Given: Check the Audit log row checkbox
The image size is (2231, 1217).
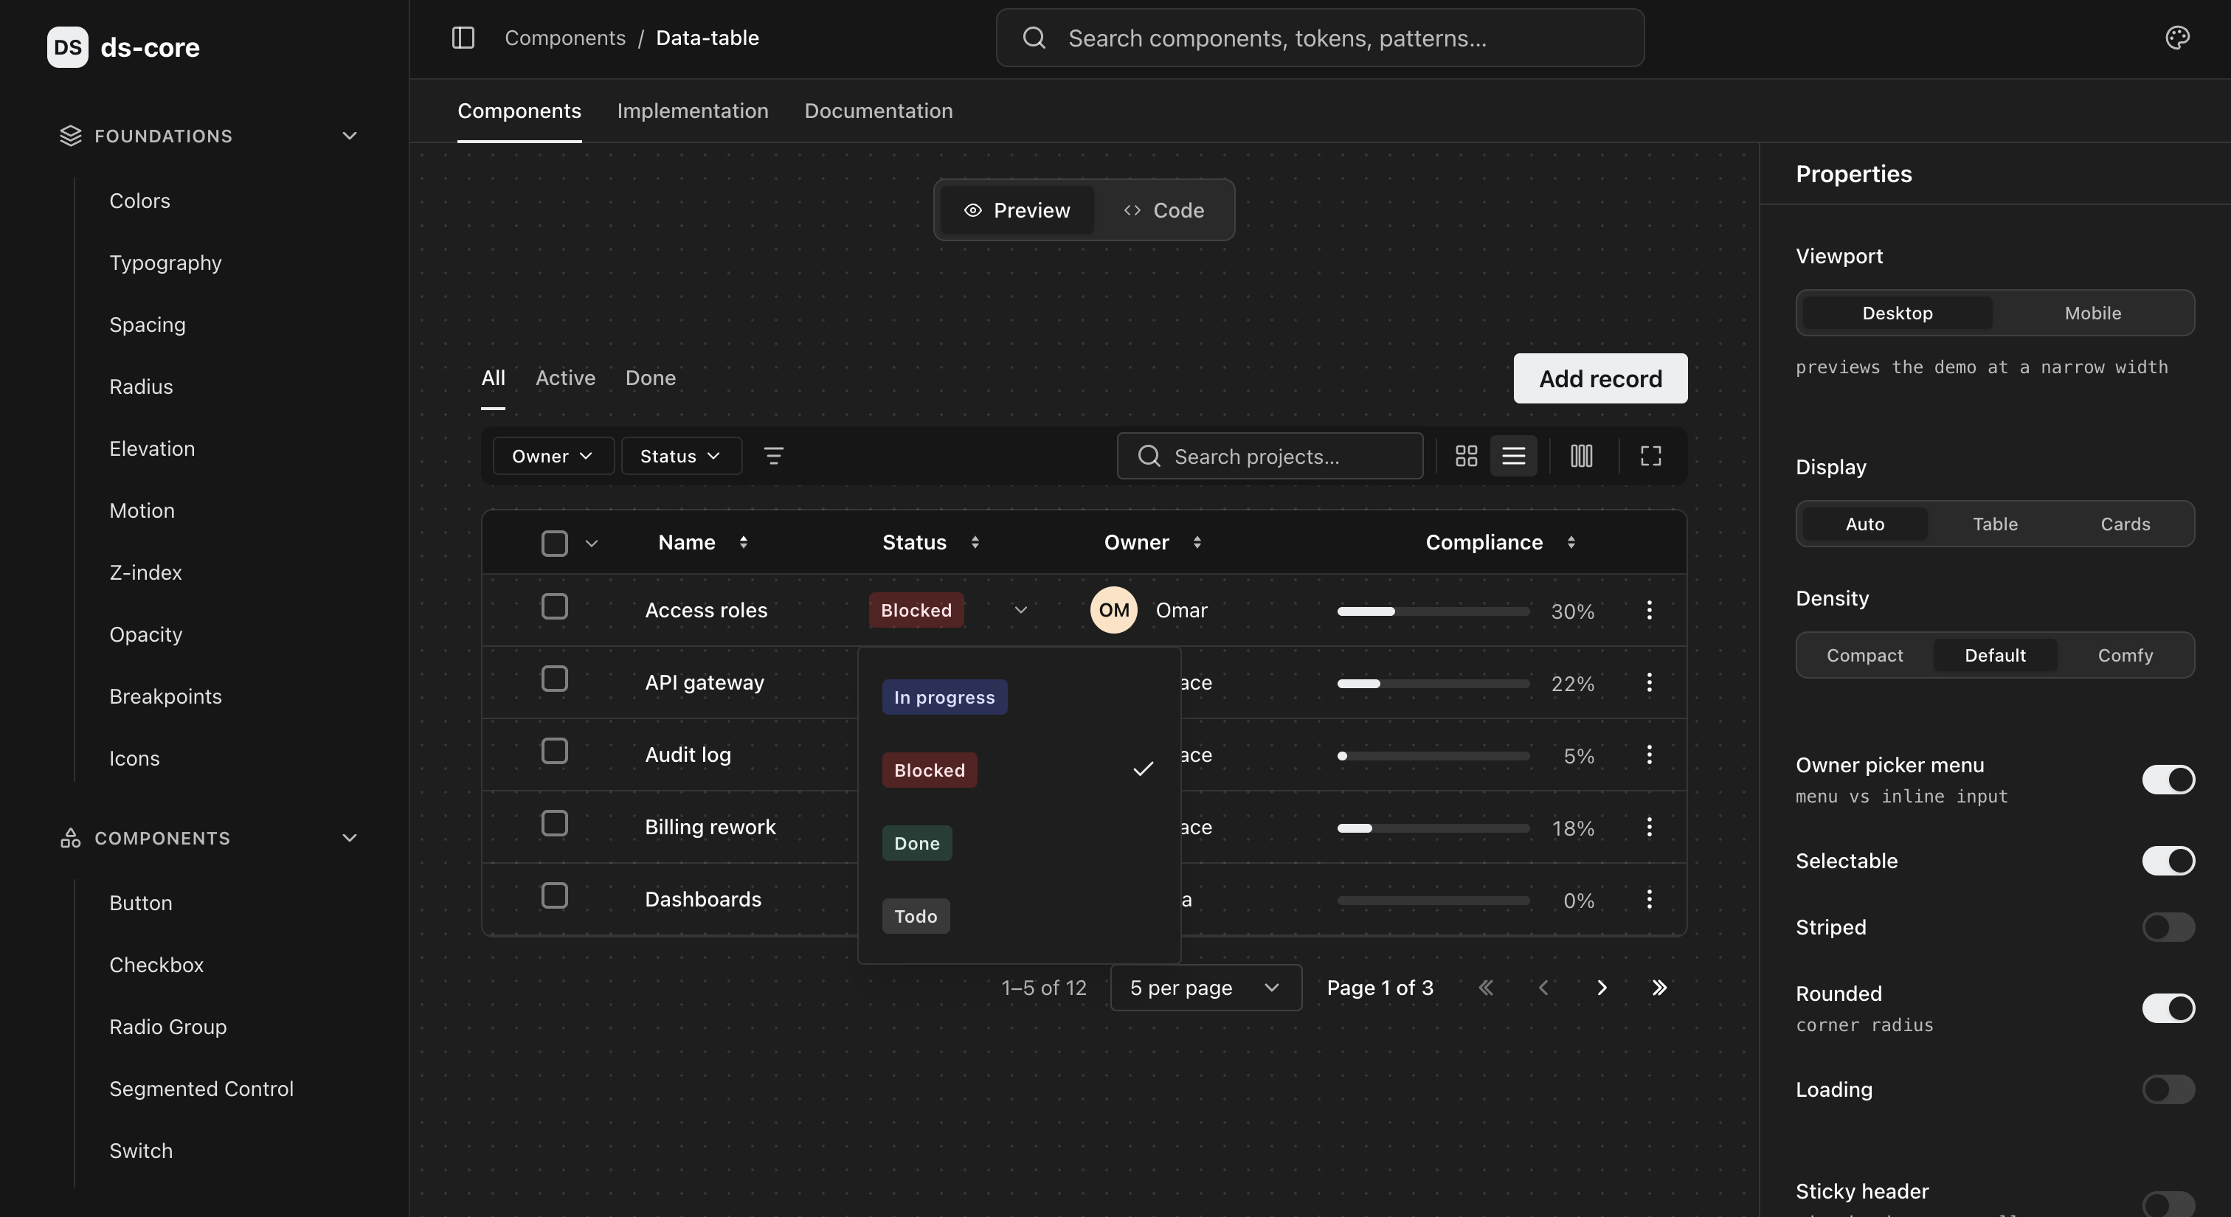Looking at the screenshot, I should 554,750.
